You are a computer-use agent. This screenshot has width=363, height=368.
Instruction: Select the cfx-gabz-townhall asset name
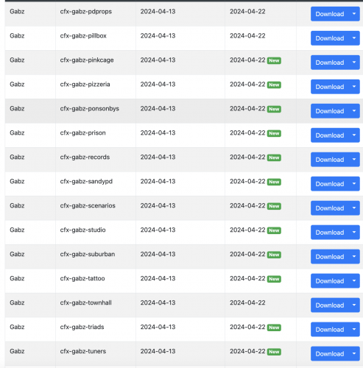click(86, 303)
